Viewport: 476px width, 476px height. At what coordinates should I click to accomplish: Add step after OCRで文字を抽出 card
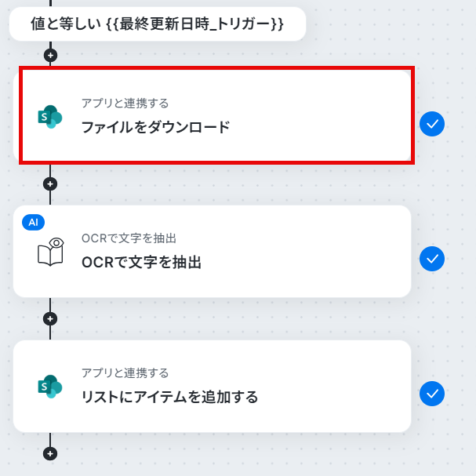point(50,318)
